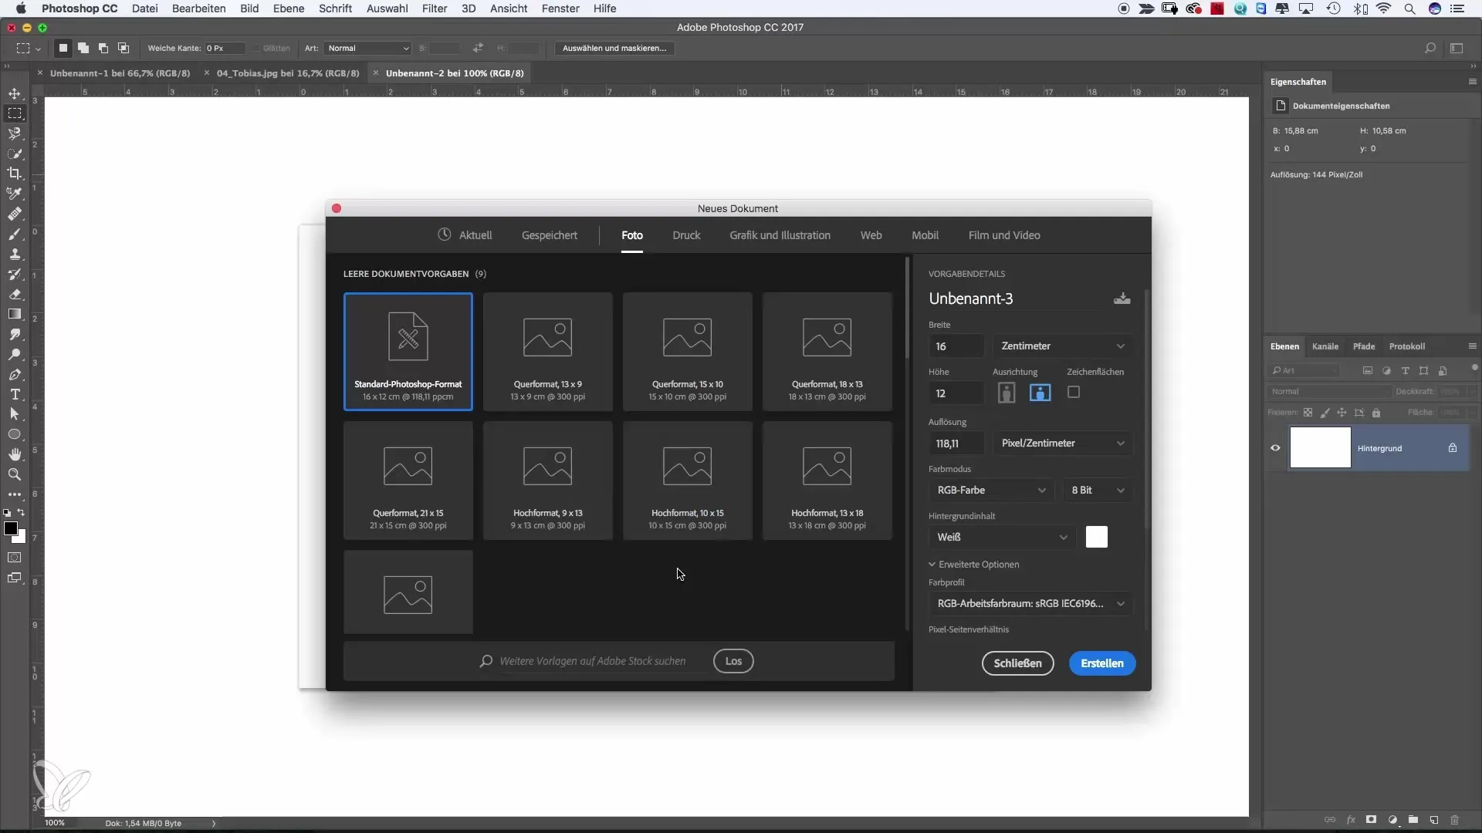Switch to Unbenannt-1 document tab
The width and height of the screenshot is (1482, 833).
120,73
